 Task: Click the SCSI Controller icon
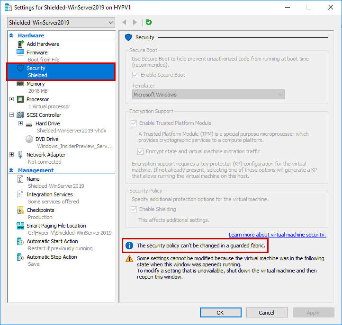[20, 115]
